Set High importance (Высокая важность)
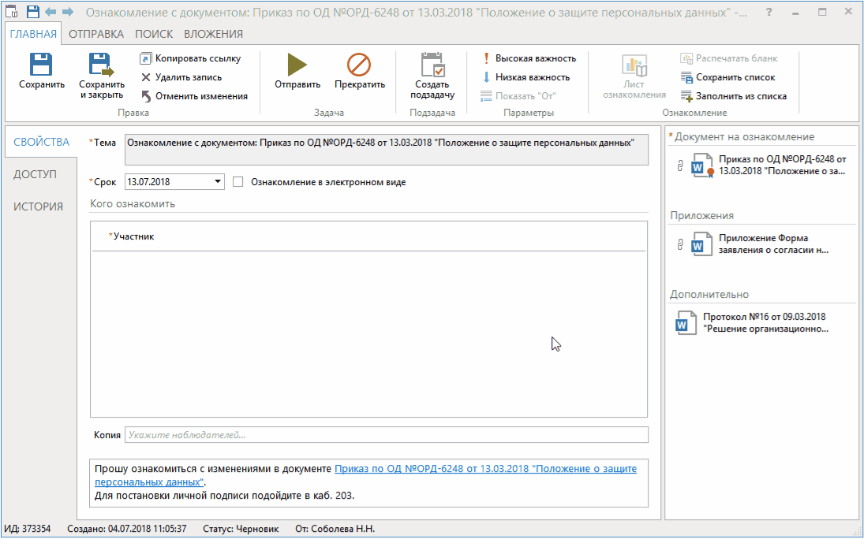 (x=529, y=58)
